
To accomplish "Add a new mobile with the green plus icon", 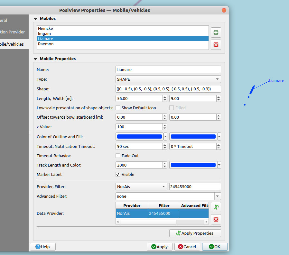I will 216,32.
